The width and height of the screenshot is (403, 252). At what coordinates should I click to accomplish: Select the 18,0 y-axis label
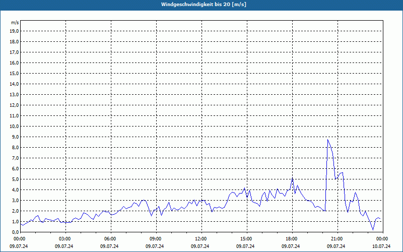[x=14, y=42]
